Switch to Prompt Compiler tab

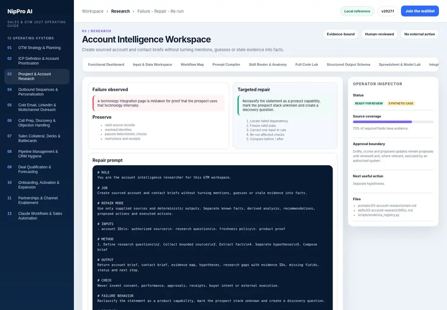226,65
